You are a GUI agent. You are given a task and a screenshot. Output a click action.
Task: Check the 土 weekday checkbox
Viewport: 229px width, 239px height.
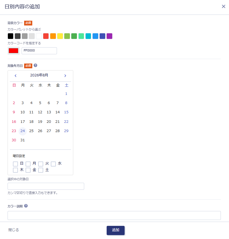[41, 170]
